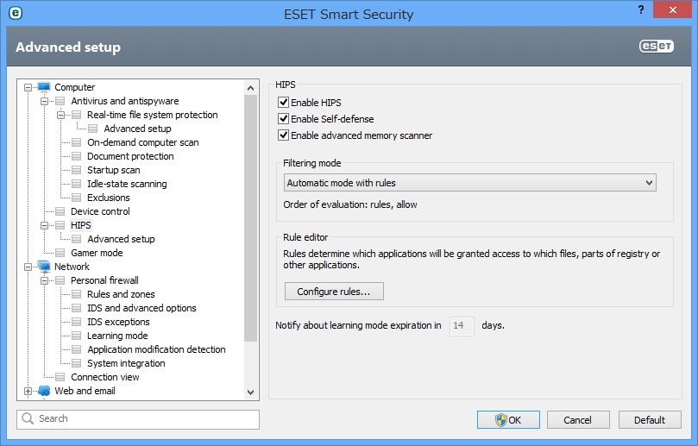Image resolution: width=698 pixels, height=446 pixels.
Task: Open the Learning mode tree item
Action: (117, 336)
